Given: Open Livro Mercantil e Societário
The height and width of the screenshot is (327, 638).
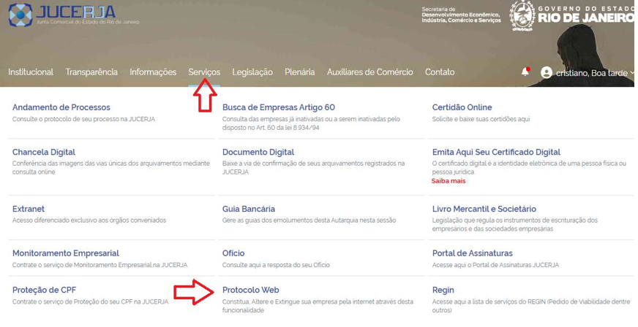Looking at the screenshot, I should click(x=484, y=209).
